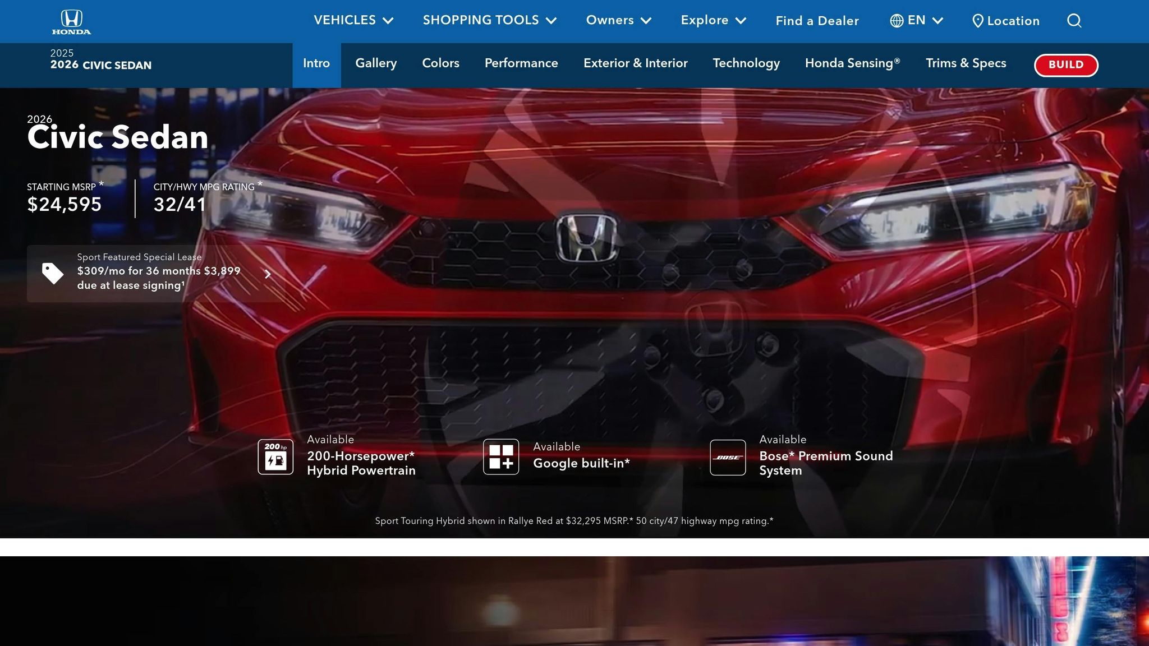Screen dimensions: 1149x646
Task: Click the Civic Sedan hero heading
Action: tap(118, 137)
